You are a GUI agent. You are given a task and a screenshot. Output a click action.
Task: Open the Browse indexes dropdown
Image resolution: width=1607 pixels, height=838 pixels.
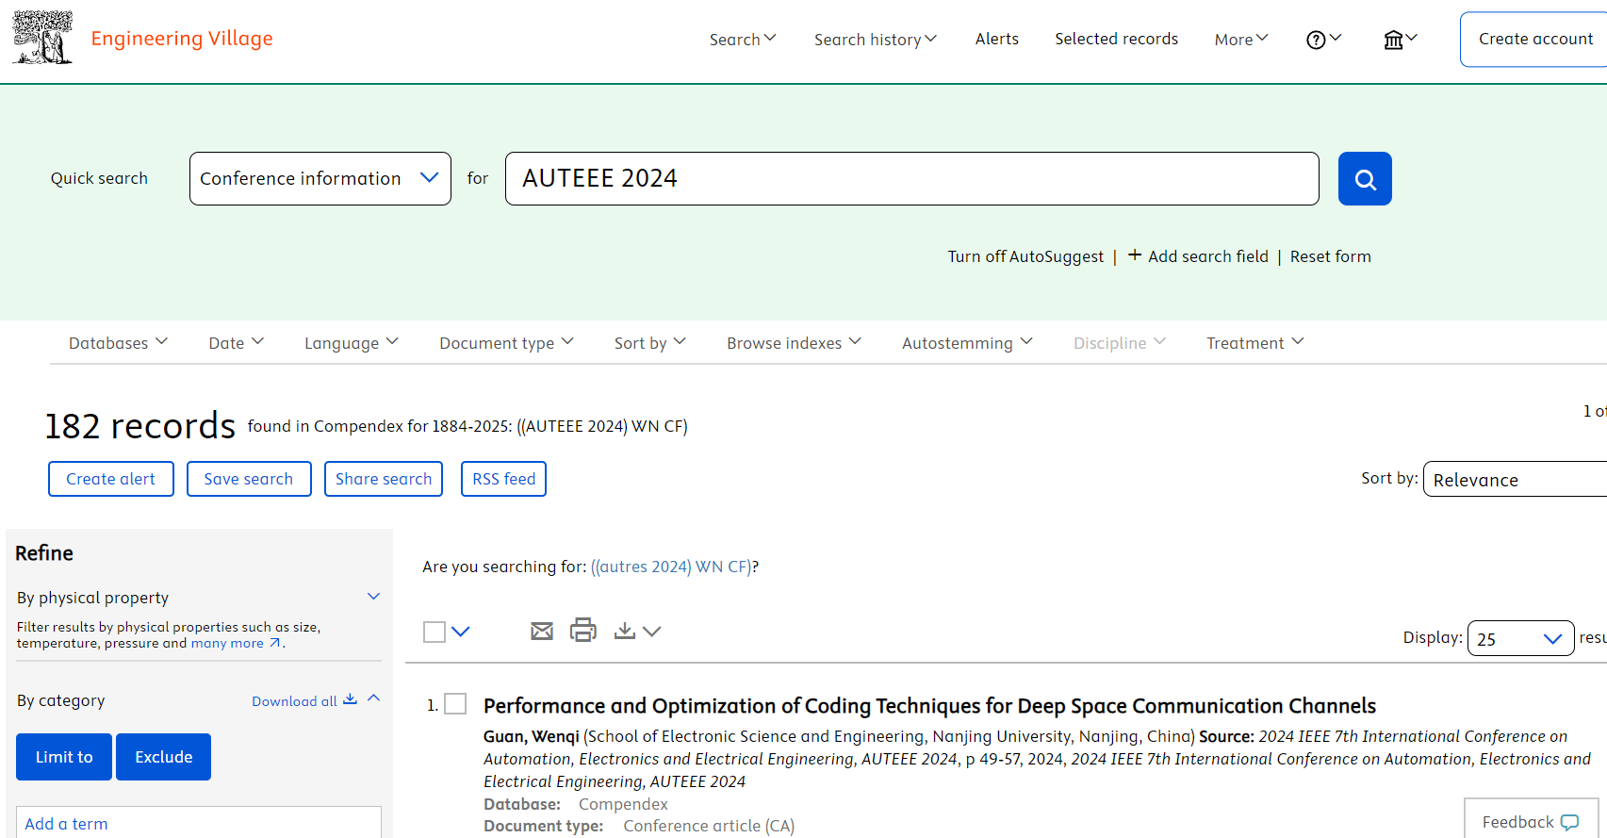794,343
